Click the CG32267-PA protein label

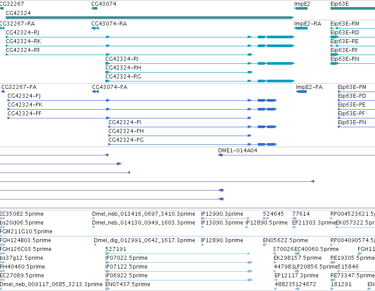(x=19, y=87)
